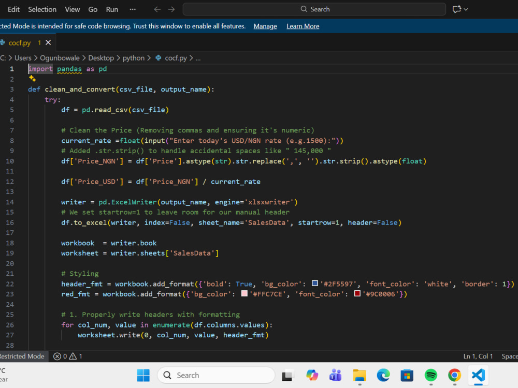This screenshot has width=518, height=388.
Task: Click the '# Styling' comment
Action: coord(80,274)
